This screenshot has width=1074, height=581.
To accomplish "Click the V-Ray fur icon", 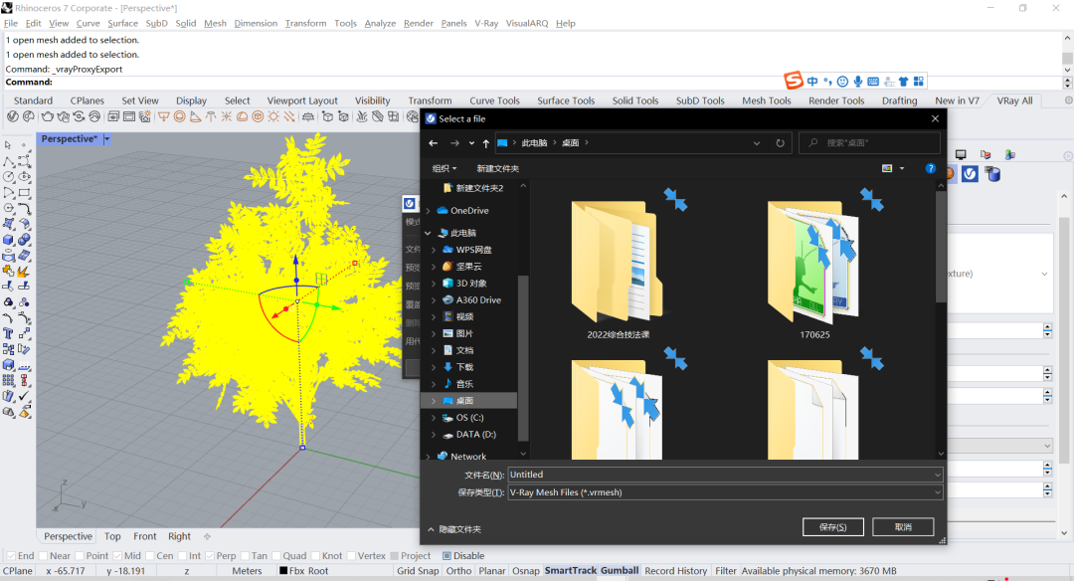I will click(362, 116).
